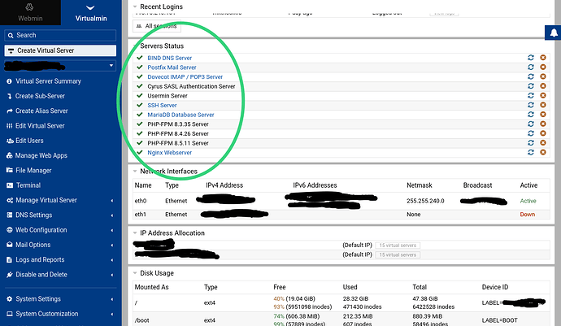Open SSH Server link

pos(162,105)
